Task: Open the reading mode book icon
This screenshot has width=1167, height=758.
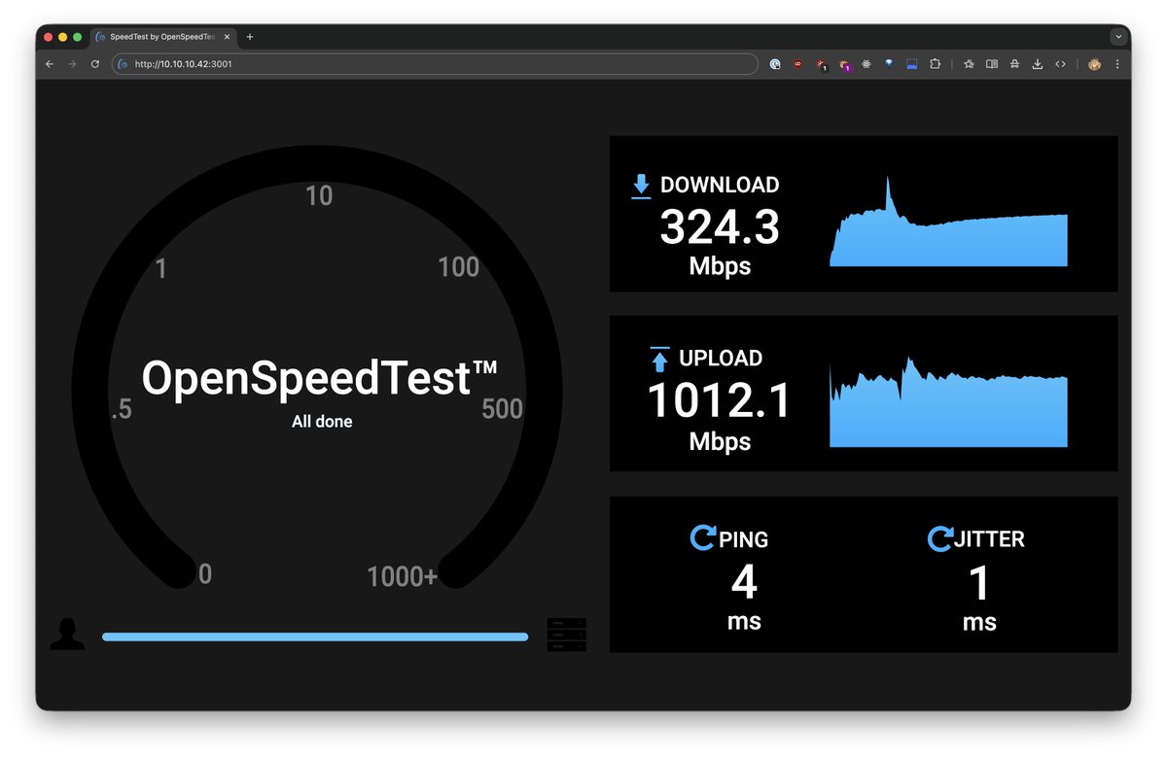Action: coord(992,64)
